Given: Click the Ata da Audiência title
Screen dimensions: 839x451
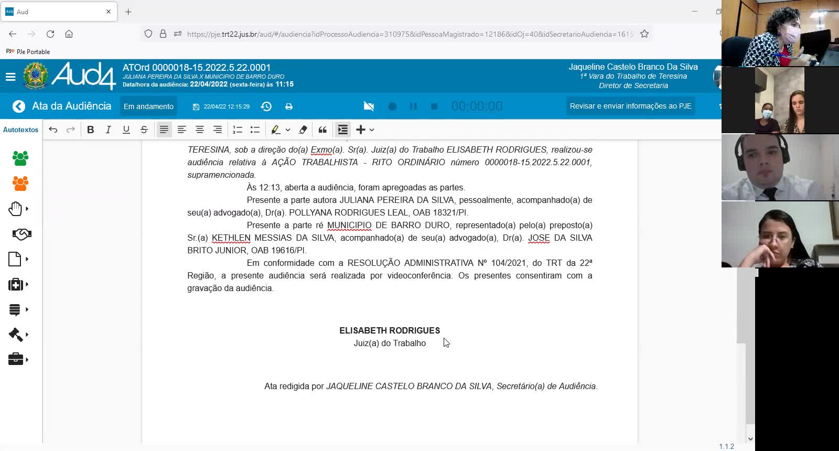Looking at the screenshot, I should (x=72, y=106).
